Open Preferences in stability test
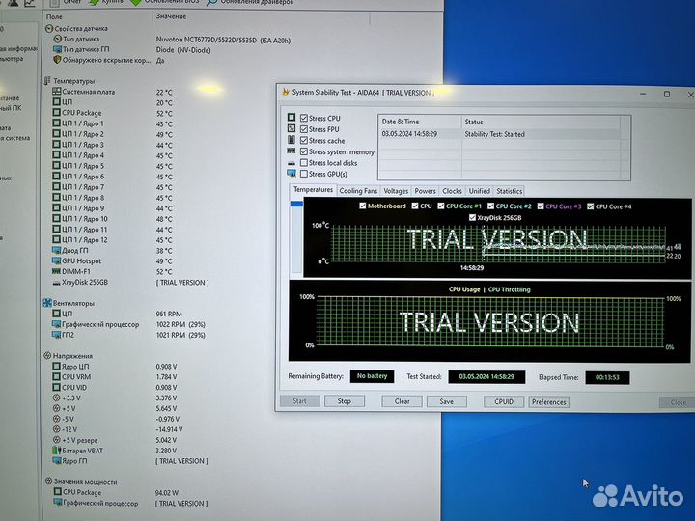 (548, 402)
